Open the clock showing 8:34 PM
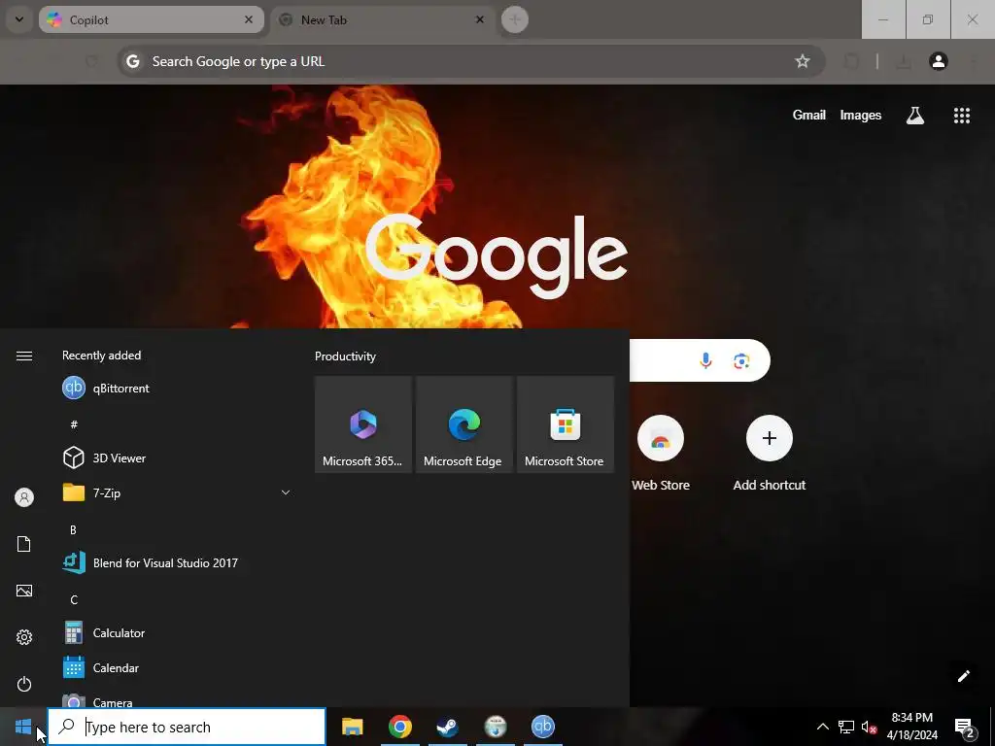The height and width of the screenshot is (746, 995). coord(911,727)
